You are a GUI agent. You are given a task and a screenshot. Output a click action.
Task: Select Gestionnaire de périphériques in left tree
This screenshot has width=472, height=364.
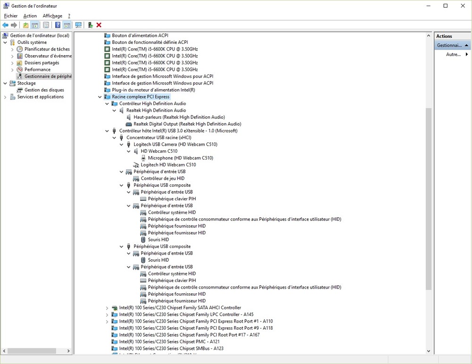pyautogui.click(x=48, y=76)
